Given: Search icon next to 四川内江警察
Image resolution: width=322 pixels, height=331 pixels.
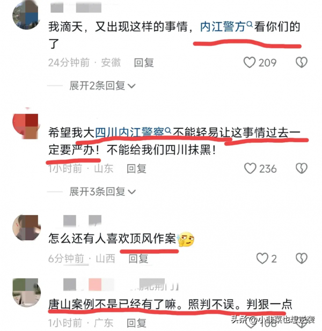Looking at the screenshot, I should pos(168,130).
